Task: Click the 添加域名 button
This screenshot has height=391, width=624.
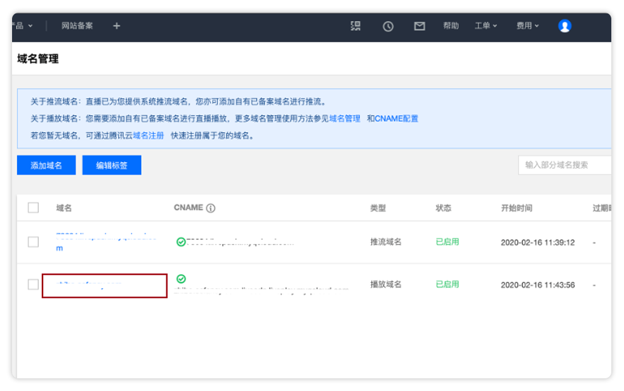Action: coord(46,165)
